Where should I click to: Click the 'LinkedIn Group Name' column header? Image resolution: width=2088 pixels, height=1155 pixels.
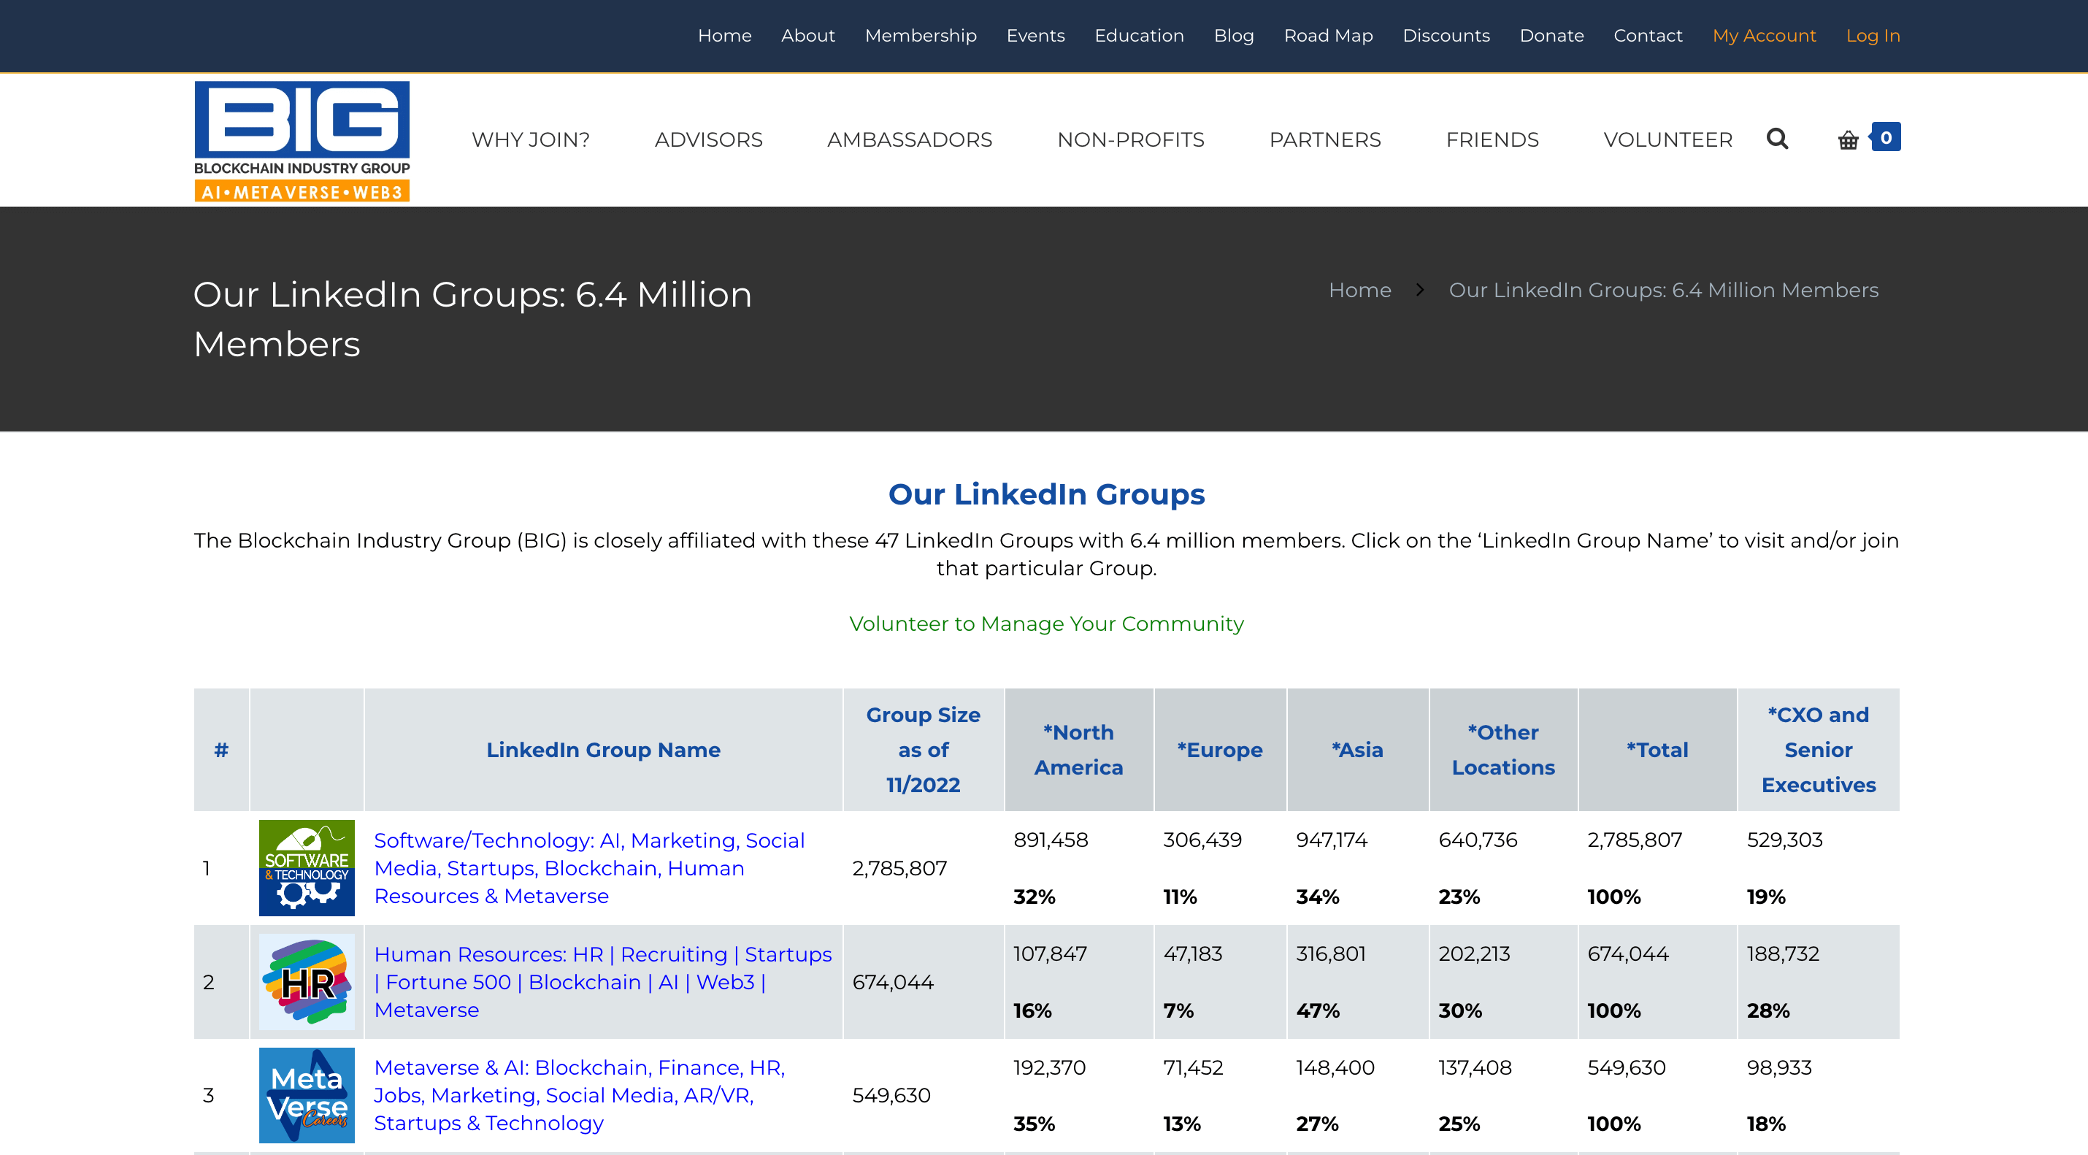(603, 750)
